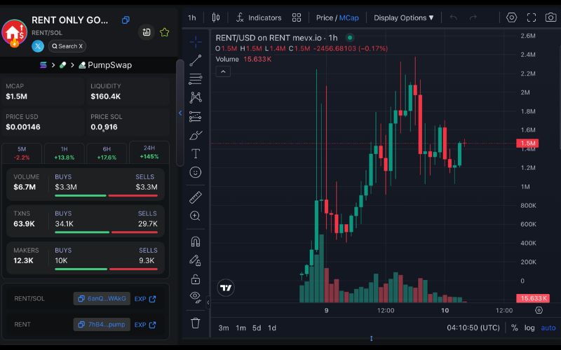Open the chart settings hexagon icon
Image resolution: width=561 pixels, height=350 pixels.
(x=512, y=17)
